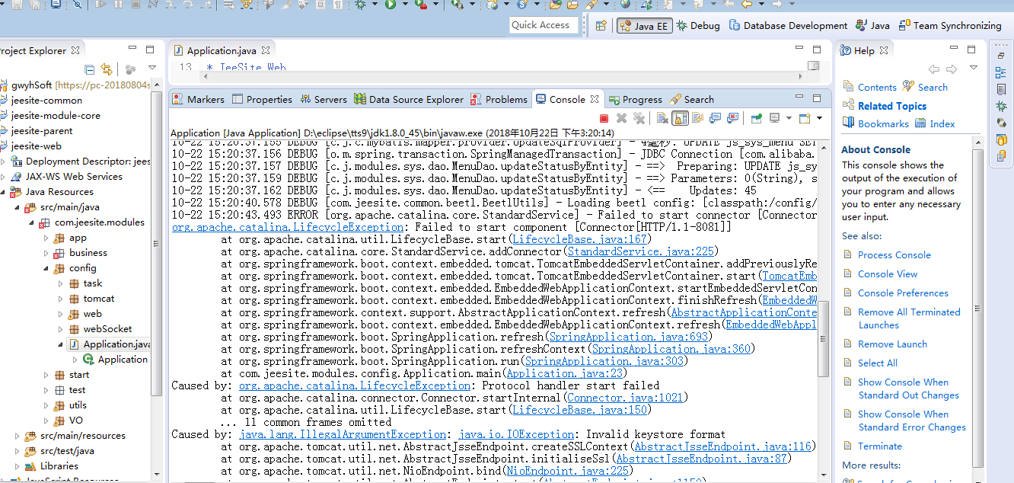Viewport: 1014px width, 483px height.
Task: Terminate the running application with red stop icon
Action: click(604, 118)
